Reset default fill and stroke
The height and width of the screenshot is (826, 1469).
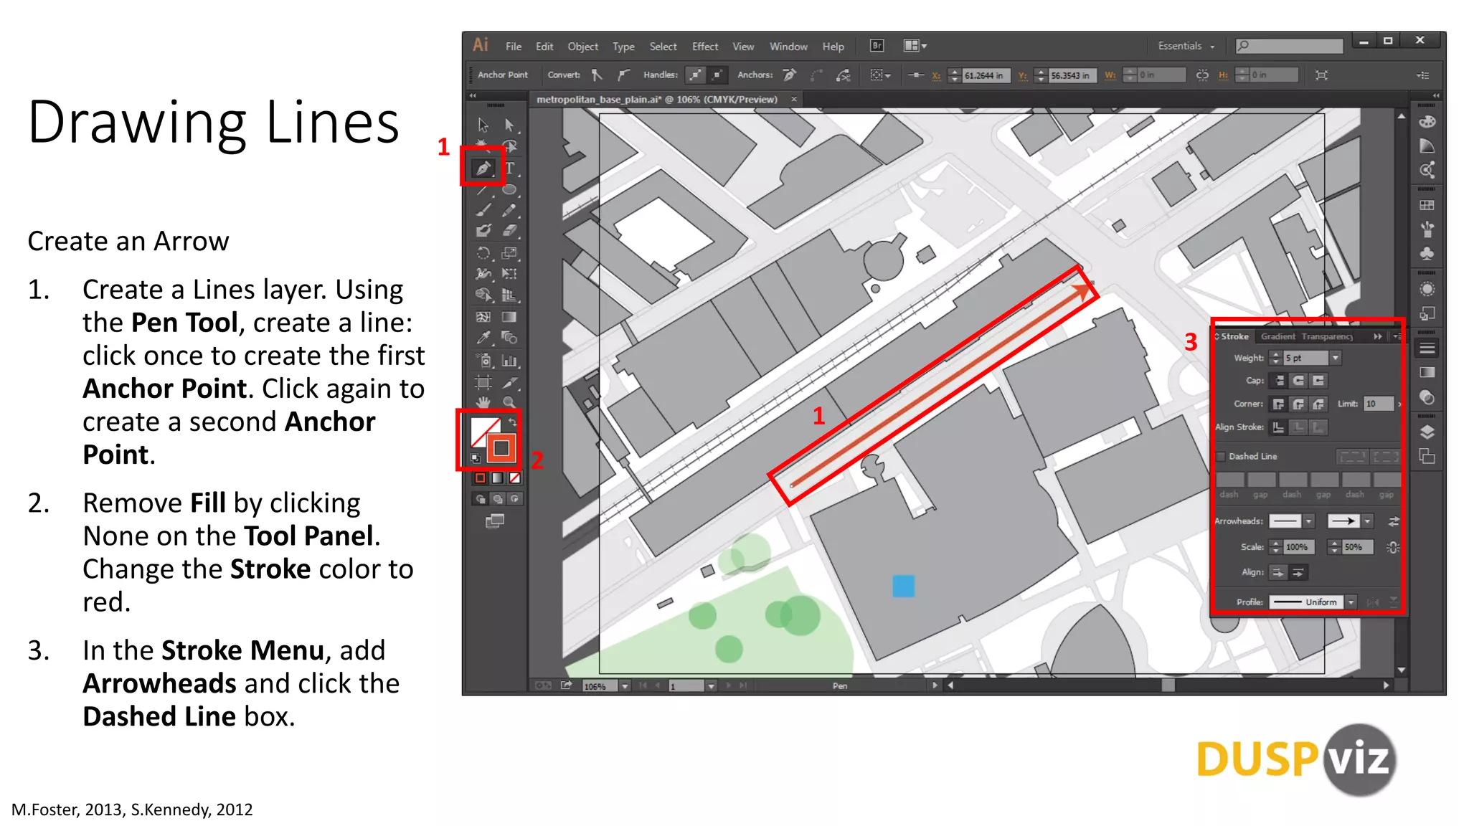pyautogui.click(x=476, y=457)
